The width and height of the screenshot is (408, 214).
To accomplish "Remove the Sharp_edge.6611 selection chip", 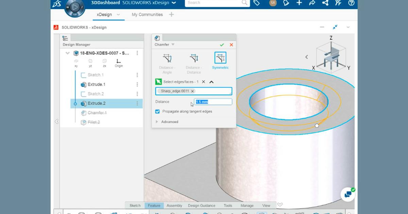I will tap(192, 91).
